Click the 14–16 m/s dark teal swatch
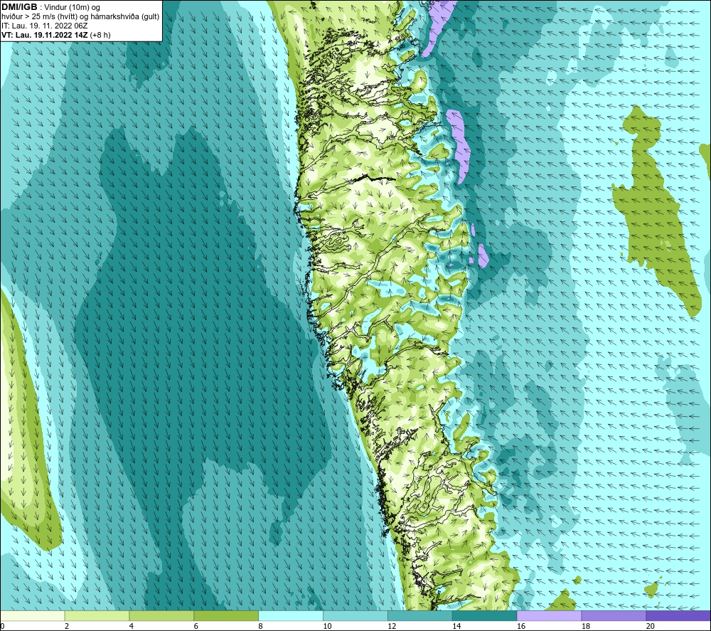Image resolution: width=711 pixels, height=631 pixels. (x=484, y=615)
